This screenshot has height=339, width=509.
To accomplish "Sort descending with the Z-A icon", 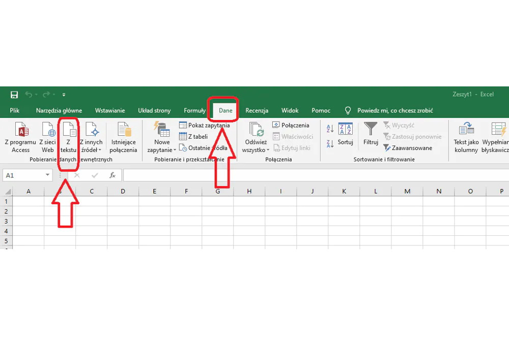I will [x=330, y=144].
